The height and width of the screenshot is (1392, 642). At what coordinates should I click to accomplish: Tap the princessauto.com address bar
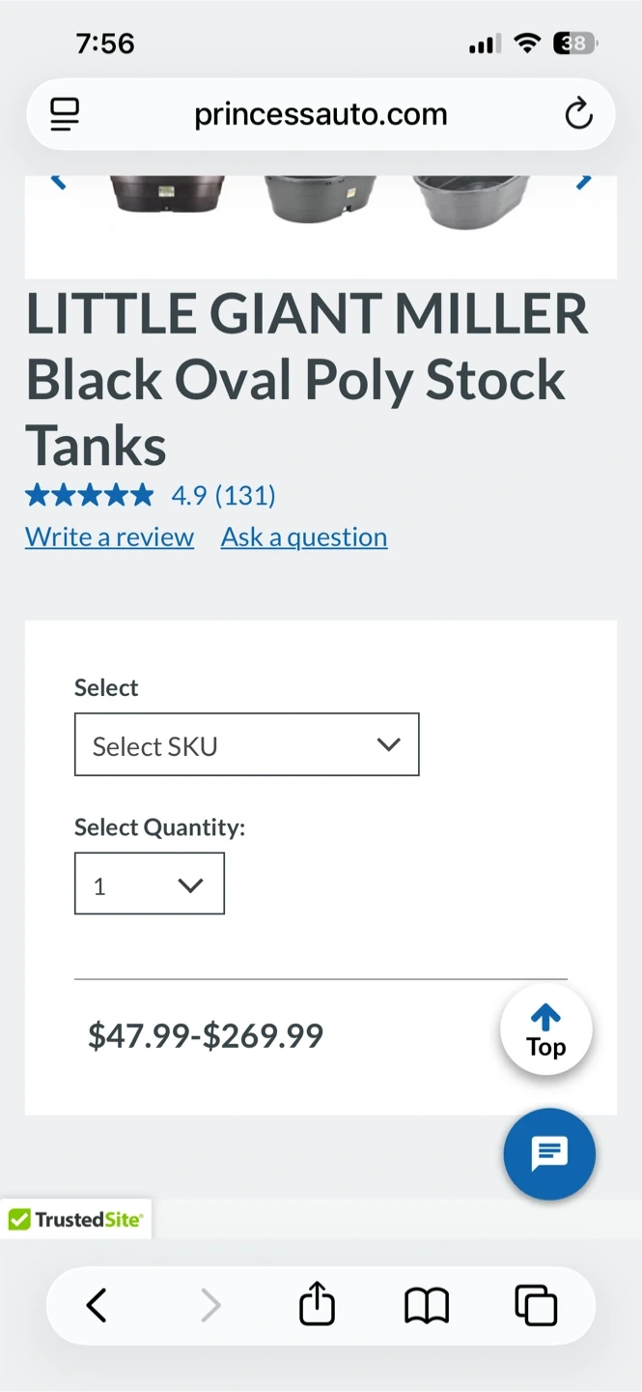click(321, 114)
